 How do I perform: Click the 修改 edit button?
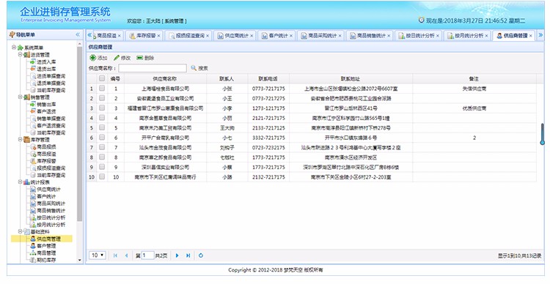122,58
